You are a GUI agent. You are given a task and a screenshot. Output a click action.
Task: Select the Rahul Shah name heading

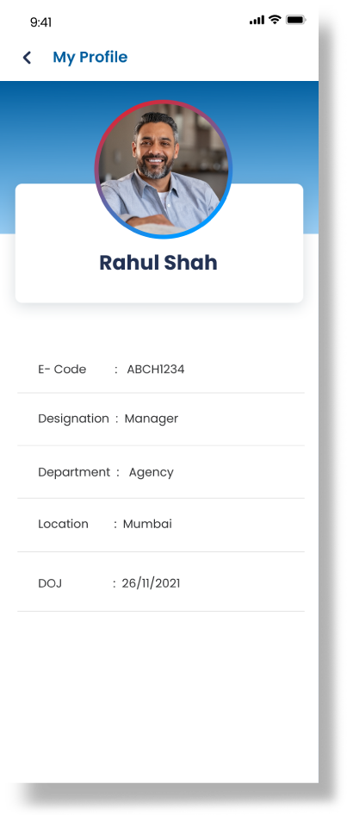158,263
